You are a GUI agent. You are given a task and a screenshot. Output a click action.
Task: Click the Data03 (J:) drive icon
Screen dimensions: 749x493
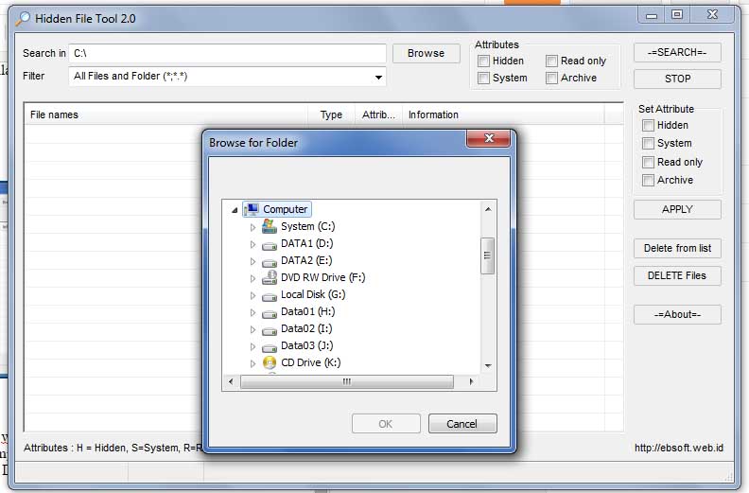(x=270, y=348)
